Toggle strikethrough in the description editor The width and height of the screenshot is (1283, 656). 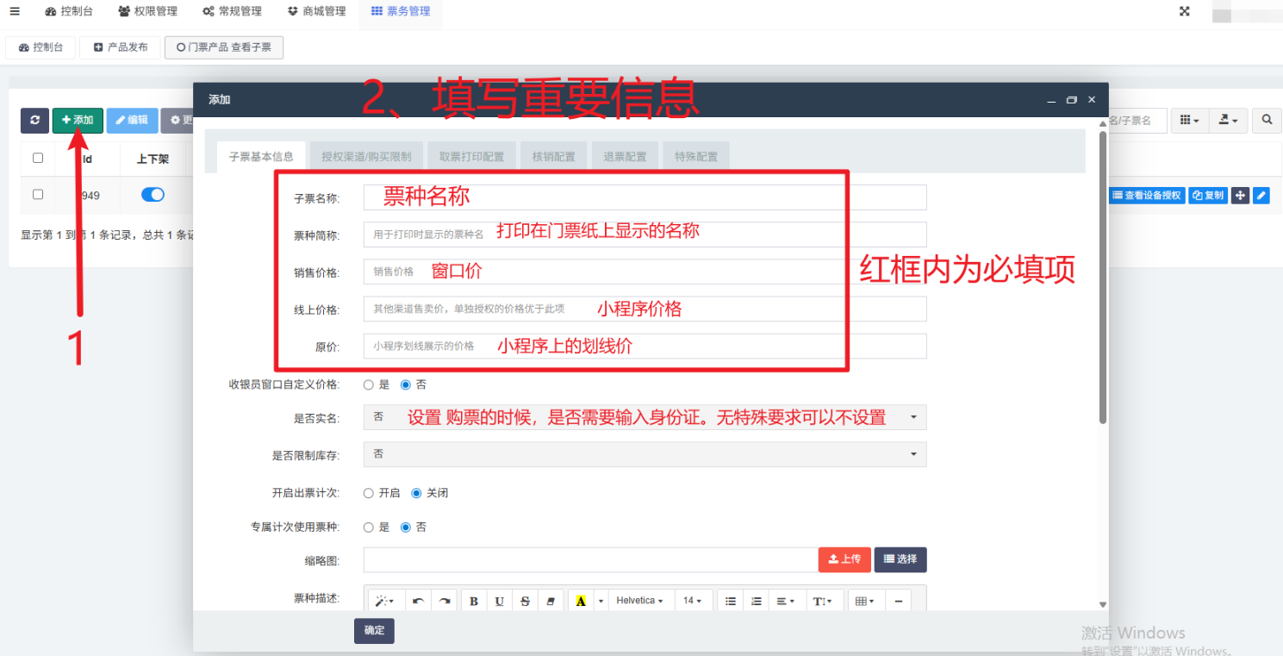[526, 601]
